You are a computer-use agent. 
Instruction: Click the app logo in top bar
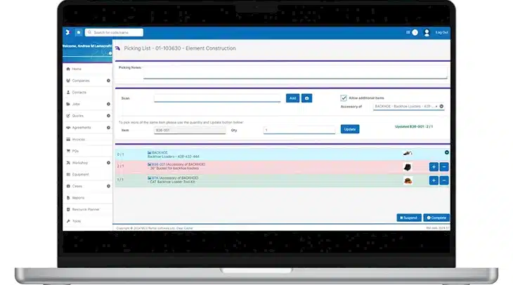click(67, 32)
